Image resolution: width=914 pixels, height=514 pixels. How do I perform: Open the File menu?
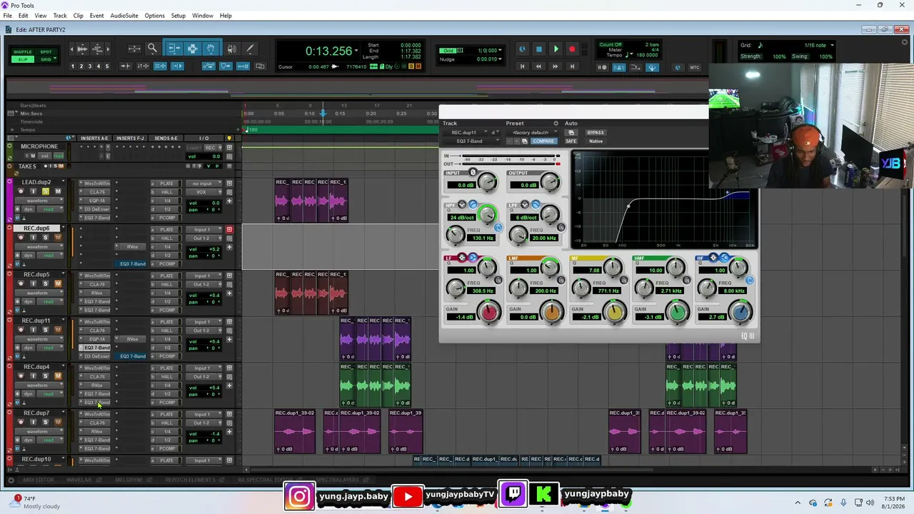pyautogui.click(x=7, y=16)
